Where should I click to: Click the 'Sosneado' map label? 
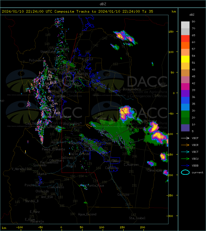40,165
